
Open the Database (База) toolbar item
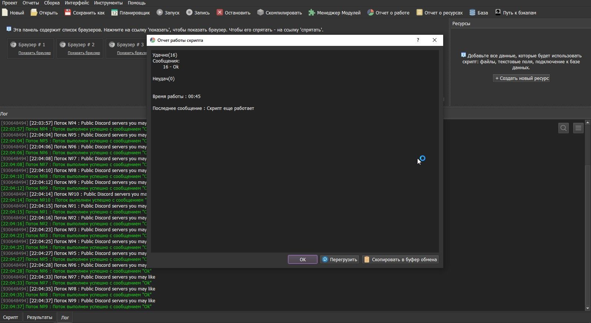478,13
